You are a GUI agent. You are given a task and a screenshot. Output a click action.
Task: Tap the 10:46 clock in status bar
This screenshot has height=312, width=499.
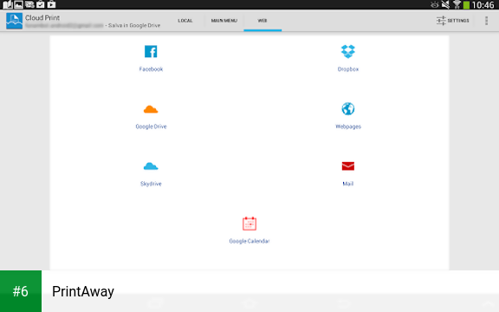click(x=483, y=5)
